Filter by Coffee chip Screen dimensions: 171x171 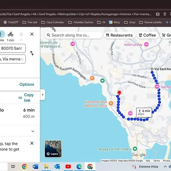(147, 35)
